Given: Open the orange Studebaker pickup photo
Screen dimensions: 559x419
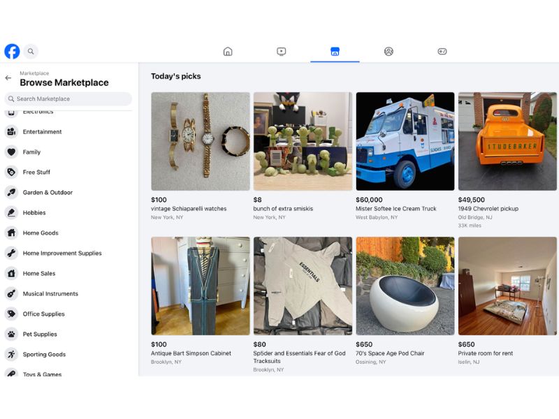Looking at the screenshot, I should [x=507, y=141].
